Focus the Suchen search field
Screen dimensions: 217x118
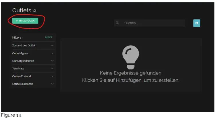click(x=149, y=23)
